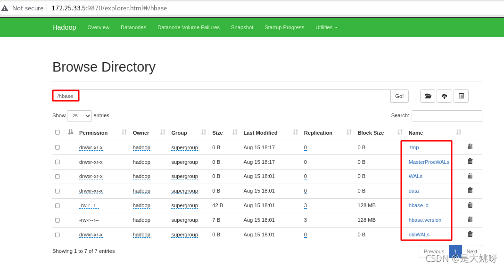Click supergroup in the data row
504x267 pixels.
[184, 191]
